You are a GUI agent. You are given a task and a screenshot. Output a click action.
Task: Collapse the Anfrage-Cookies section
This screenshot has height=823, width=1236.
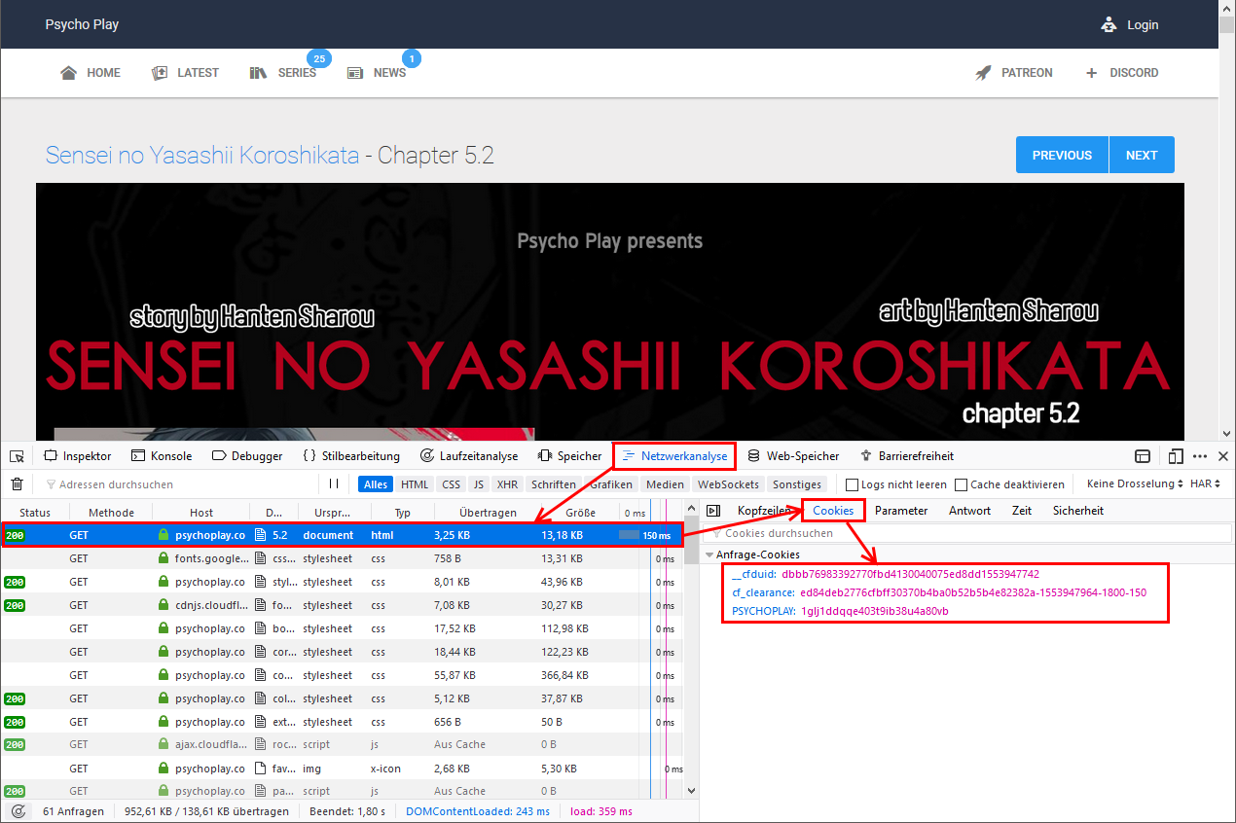709,555
